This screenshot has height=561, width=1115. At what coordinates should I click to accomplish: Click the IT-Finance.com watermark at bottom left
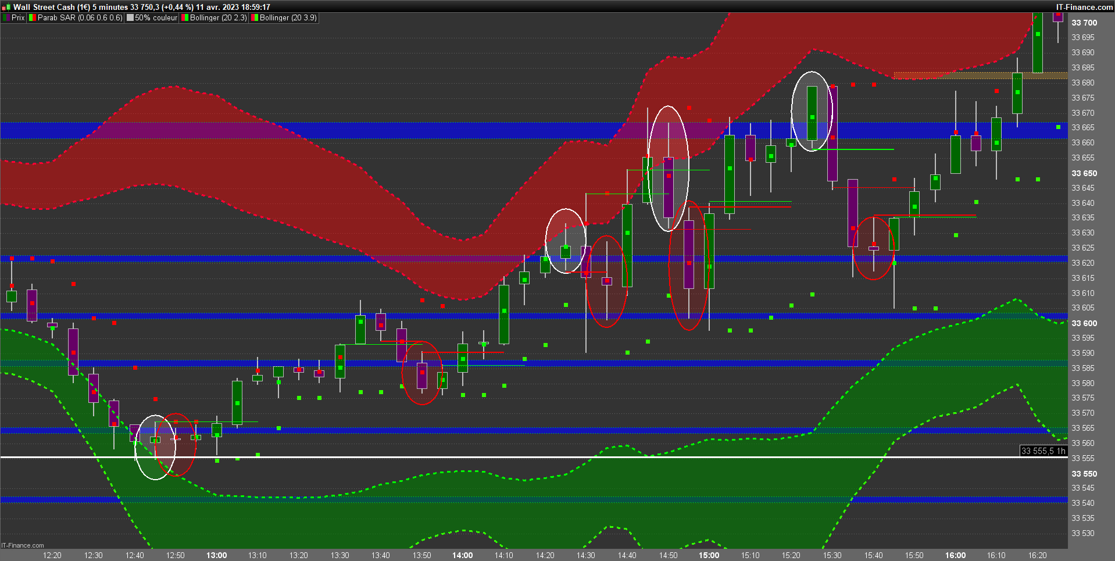(x=23, y=545)
